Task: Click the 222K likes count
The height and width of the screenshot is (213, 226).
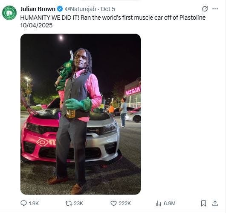Action: point(125,204)
